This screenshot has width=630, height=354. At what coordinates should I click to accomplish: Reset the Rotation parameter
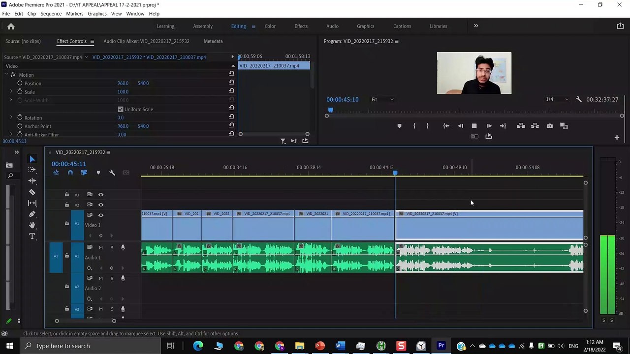tap(231, 117)
